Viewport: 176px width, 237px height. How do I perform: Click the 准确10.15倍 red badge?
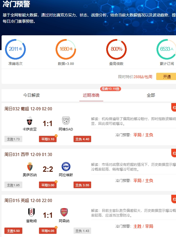coord(110,89)
